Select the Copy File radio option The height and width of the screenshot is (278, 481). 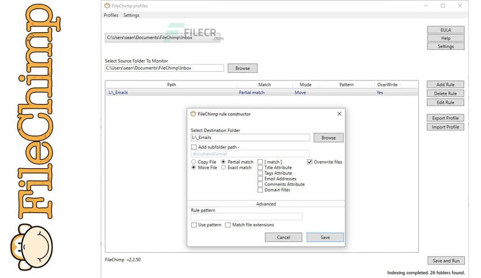193,161
